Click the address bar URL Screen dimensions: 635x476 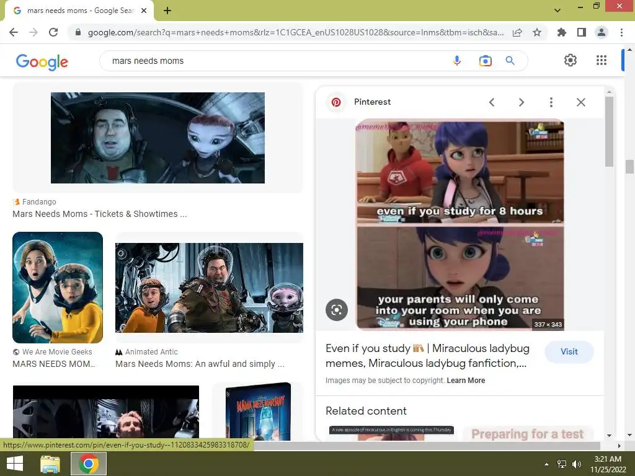click(296, 32)
